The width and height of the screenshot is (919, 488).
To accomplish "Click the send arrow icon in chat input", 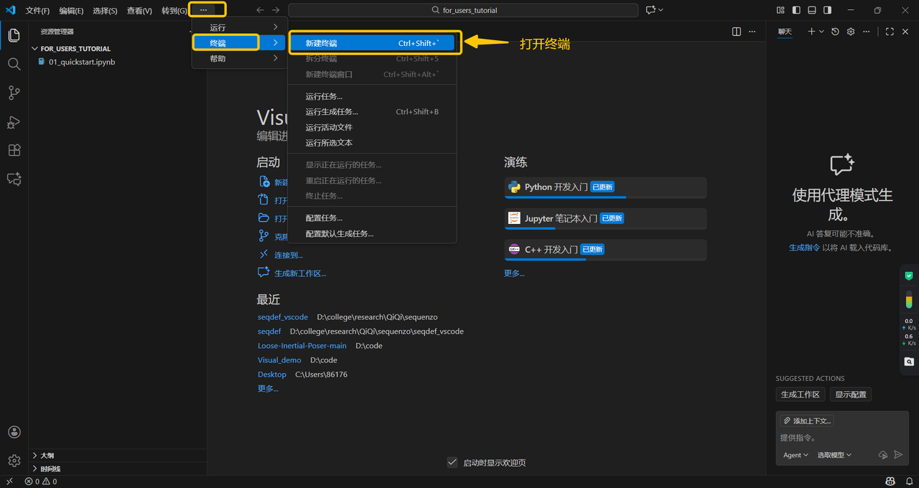I will 898,455.
